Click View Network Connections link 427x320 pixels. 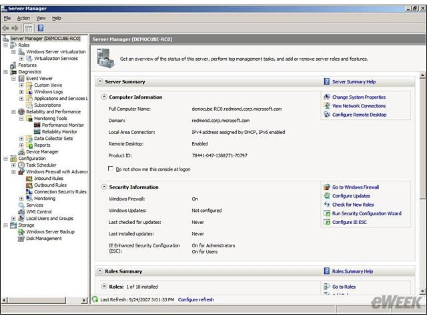point(359,106)
